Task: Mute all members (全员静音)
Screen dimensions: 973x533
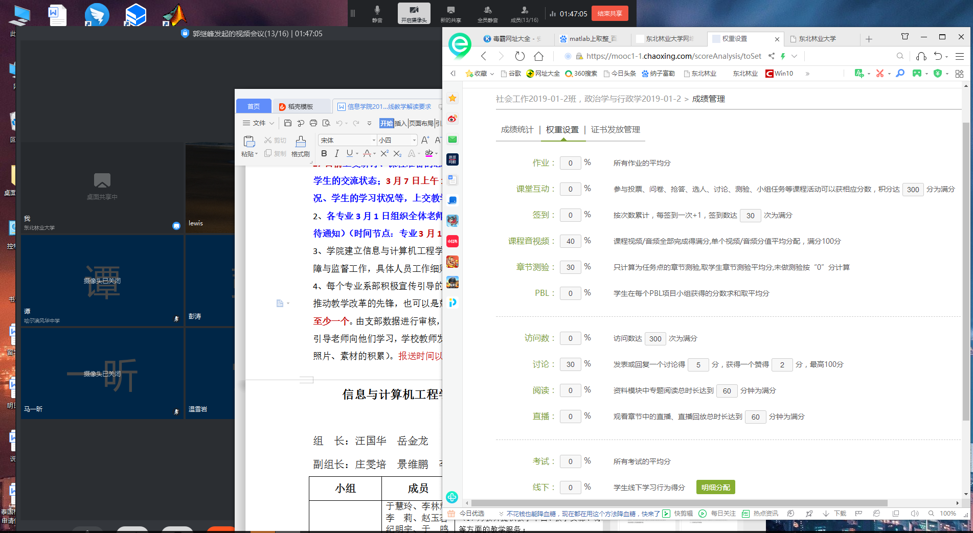Action: click(x=487, y=13)
